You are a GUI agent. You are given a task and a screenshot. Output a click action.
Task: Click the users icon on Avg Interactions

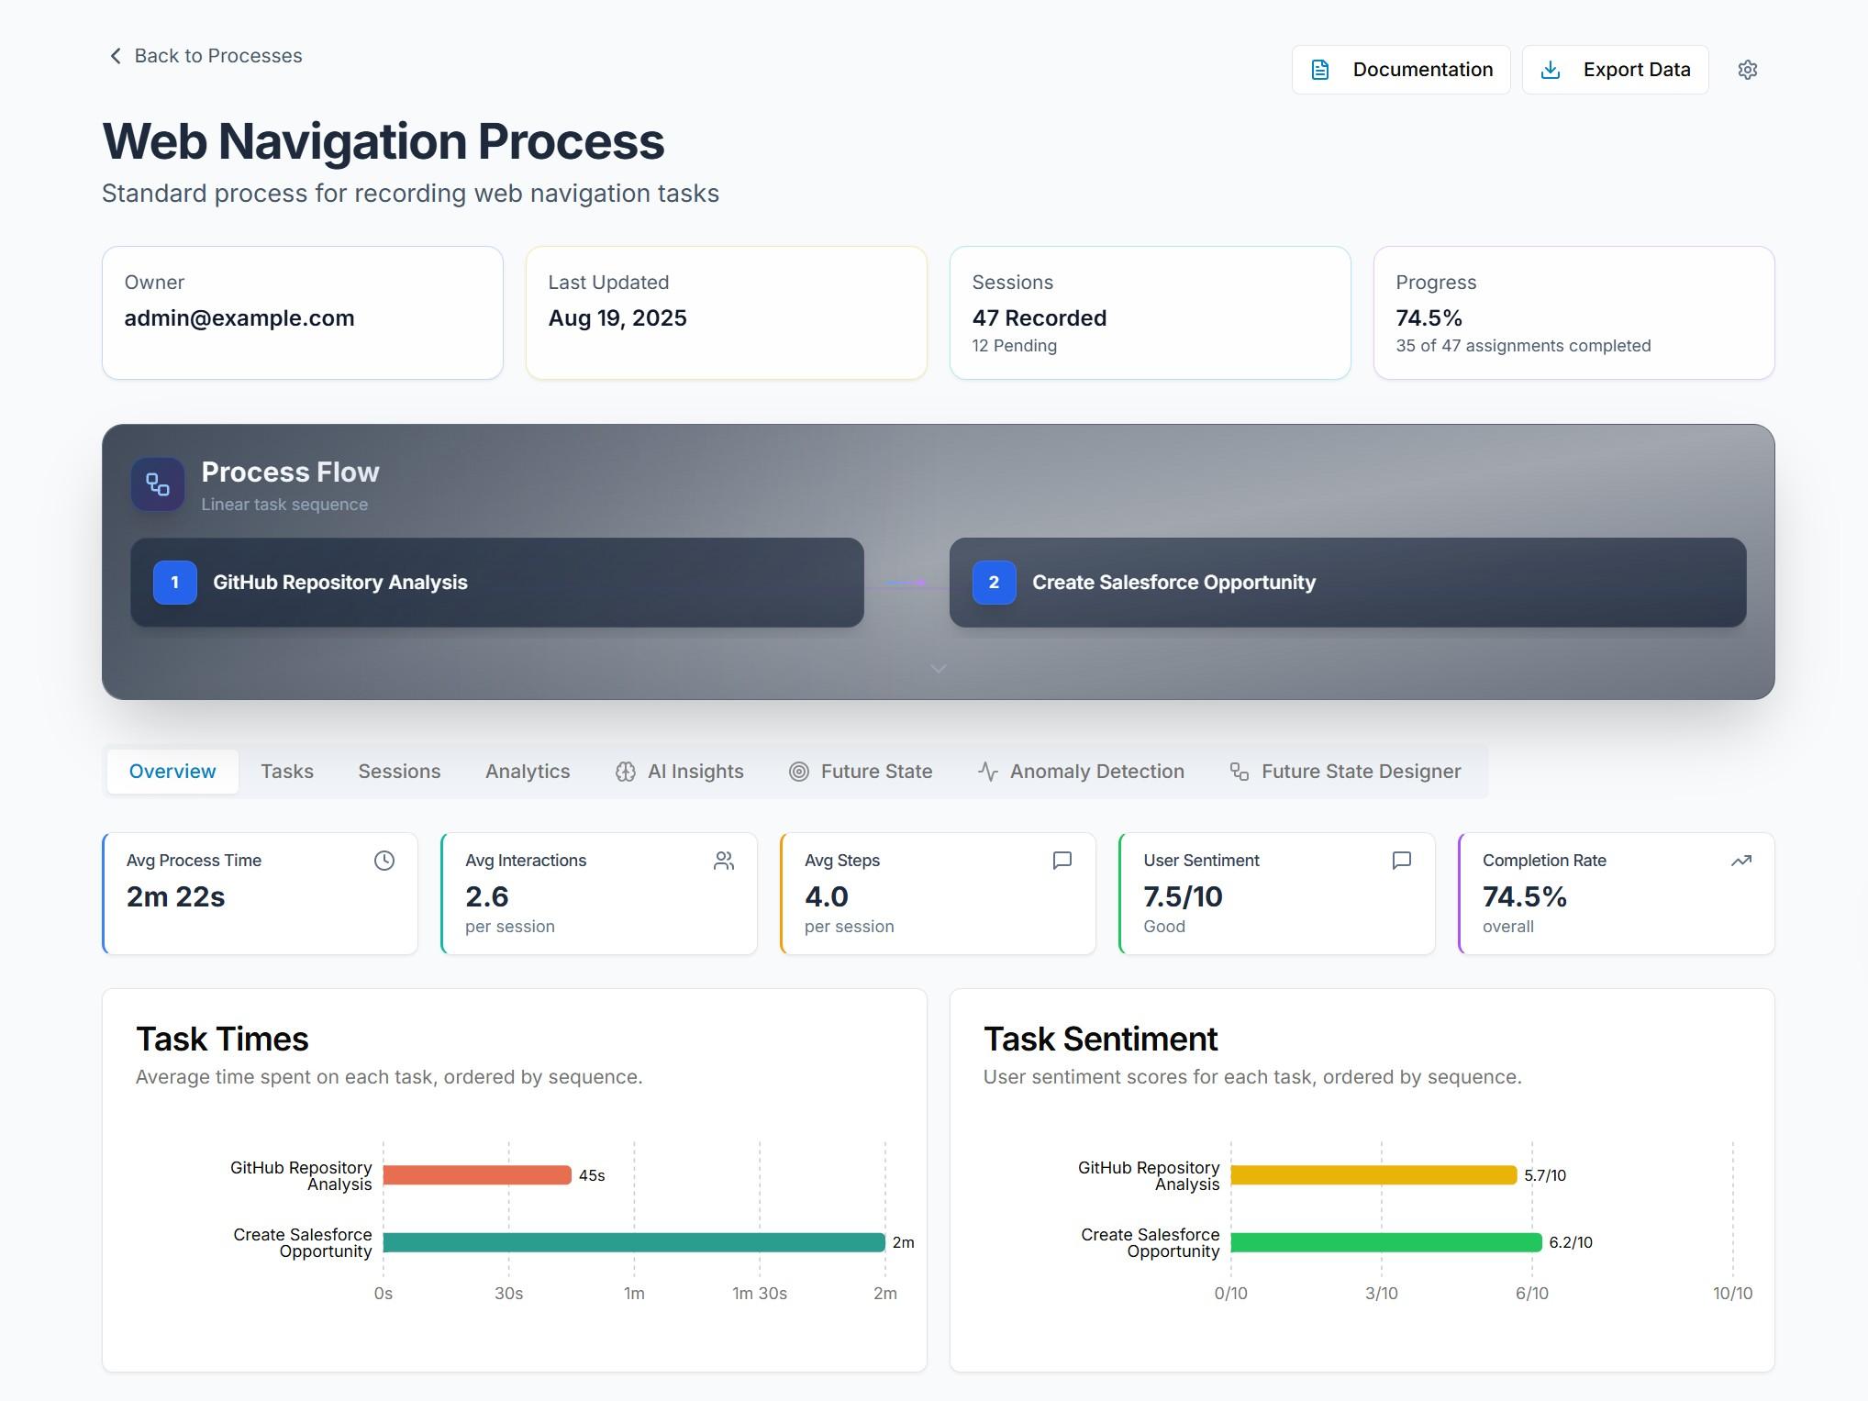coord(724,861)
